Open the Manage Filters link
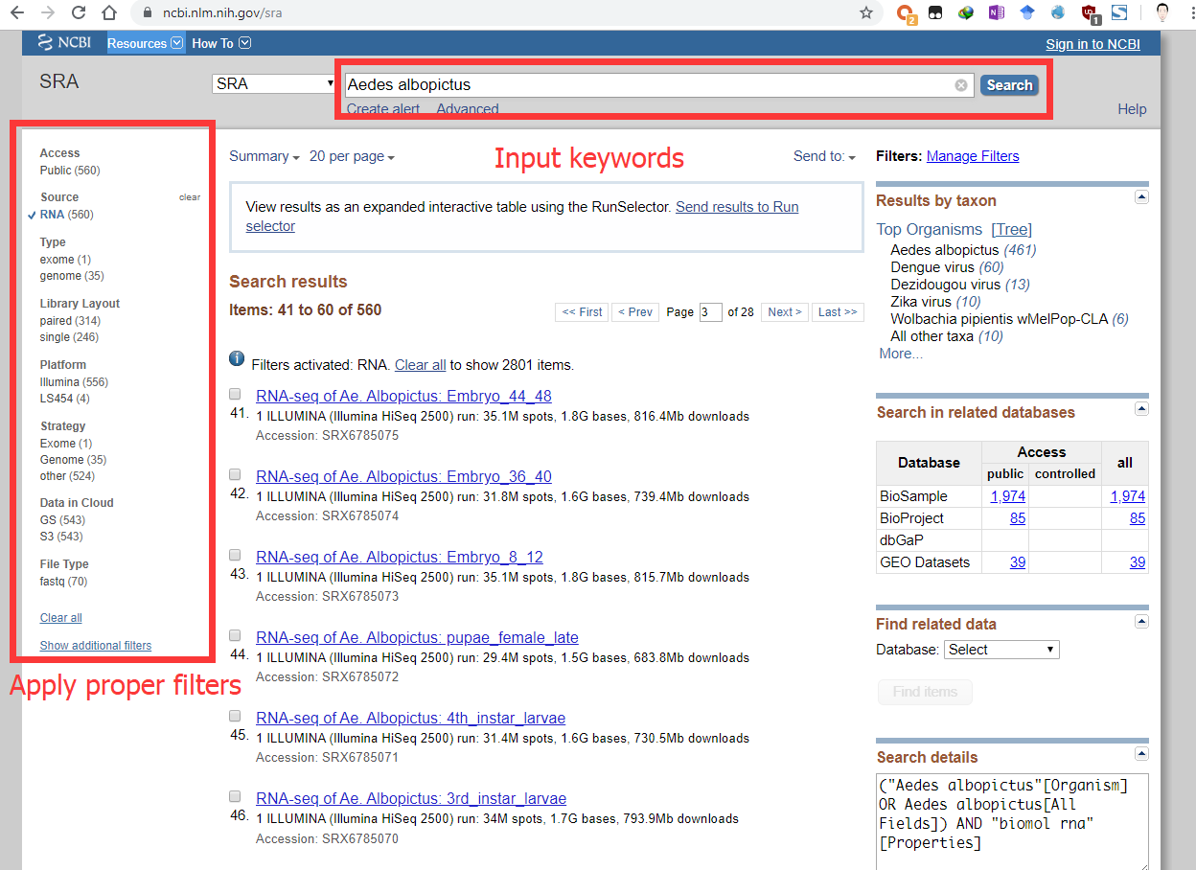Image resolution: width=1196 pixels, height=870 pixels. [x=973, y=156]
